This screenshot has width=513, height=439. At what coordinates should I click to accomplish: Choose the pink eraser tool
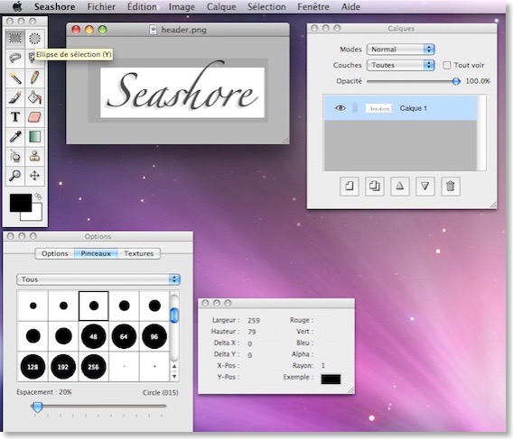[34, 117]
